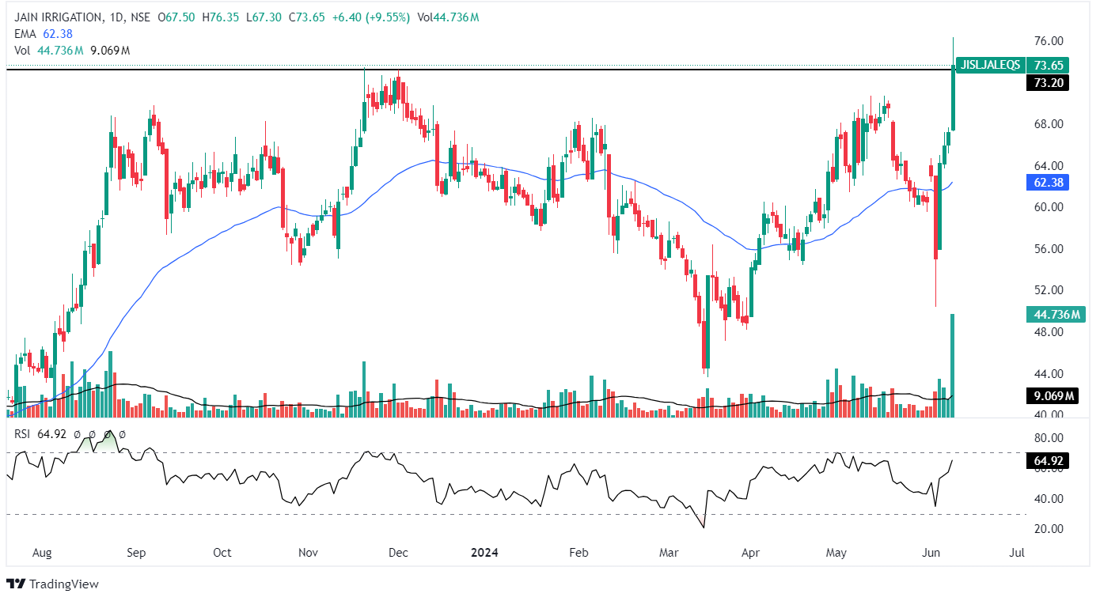Select the Vol indicator legend label
1100x601 pixels.
pyautogui.click(x=22, y=51)
